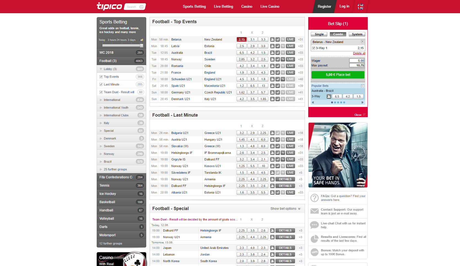Collapse the Popular Bets panel
The image size is (460, 266).
pos(362,86)
